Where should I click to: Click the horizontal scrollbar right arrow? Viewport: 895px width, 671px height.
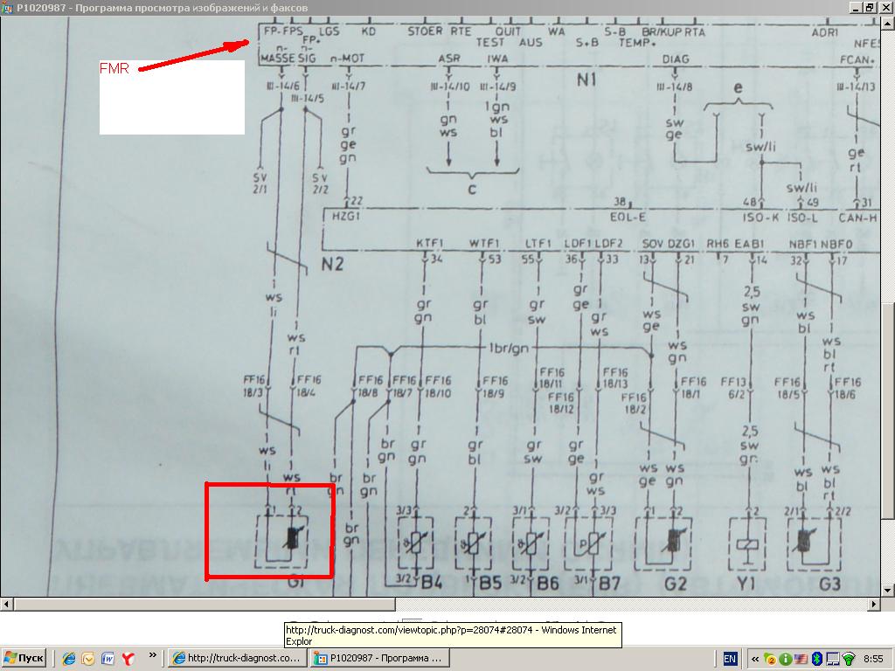click(x=874, y=604)
